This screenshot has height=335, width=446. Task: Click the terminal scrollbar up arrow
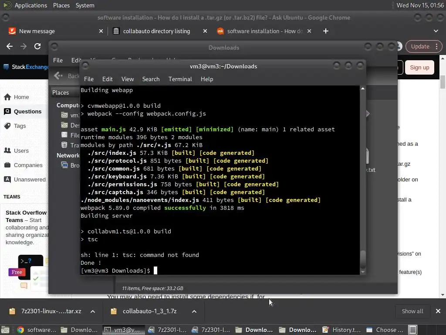point(363,89)
